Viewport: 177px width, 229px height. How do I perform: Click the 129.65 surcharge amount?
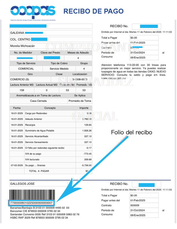point(88,125)
